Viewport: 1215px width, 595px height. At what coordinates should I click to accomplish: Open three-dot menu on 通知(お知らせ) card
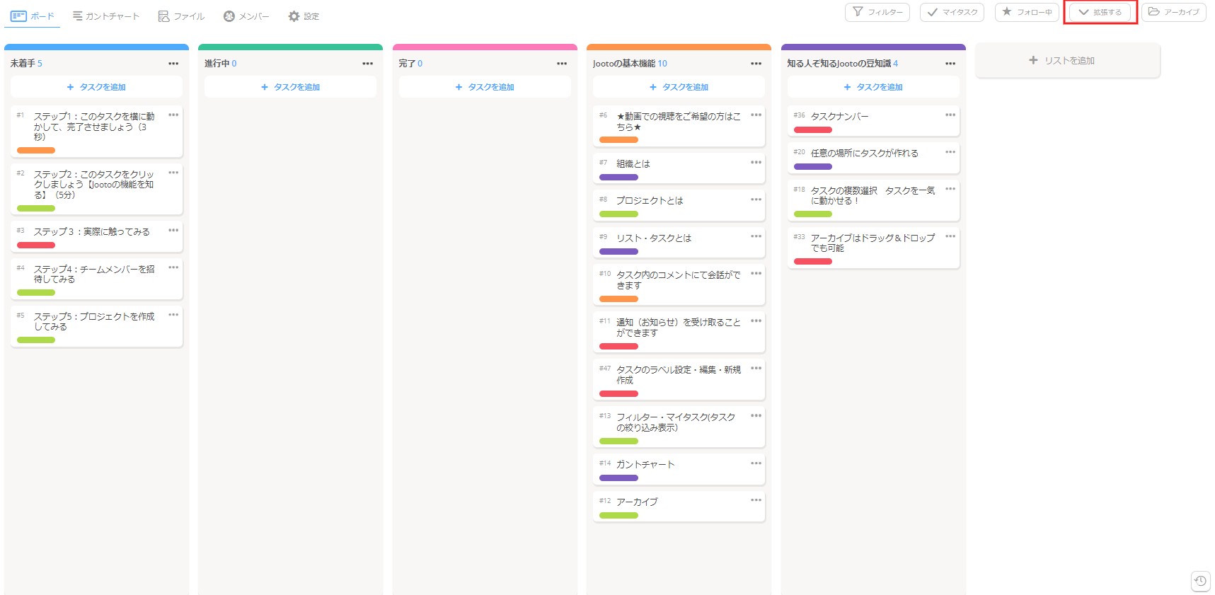click(756, 320)
